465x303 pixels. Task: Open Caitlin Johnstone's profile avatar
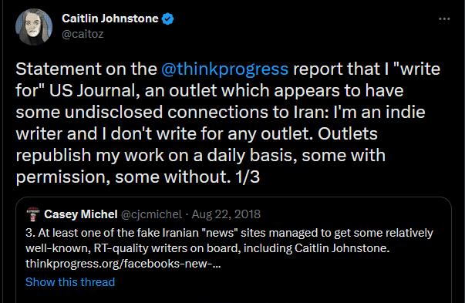coord(34,27)
